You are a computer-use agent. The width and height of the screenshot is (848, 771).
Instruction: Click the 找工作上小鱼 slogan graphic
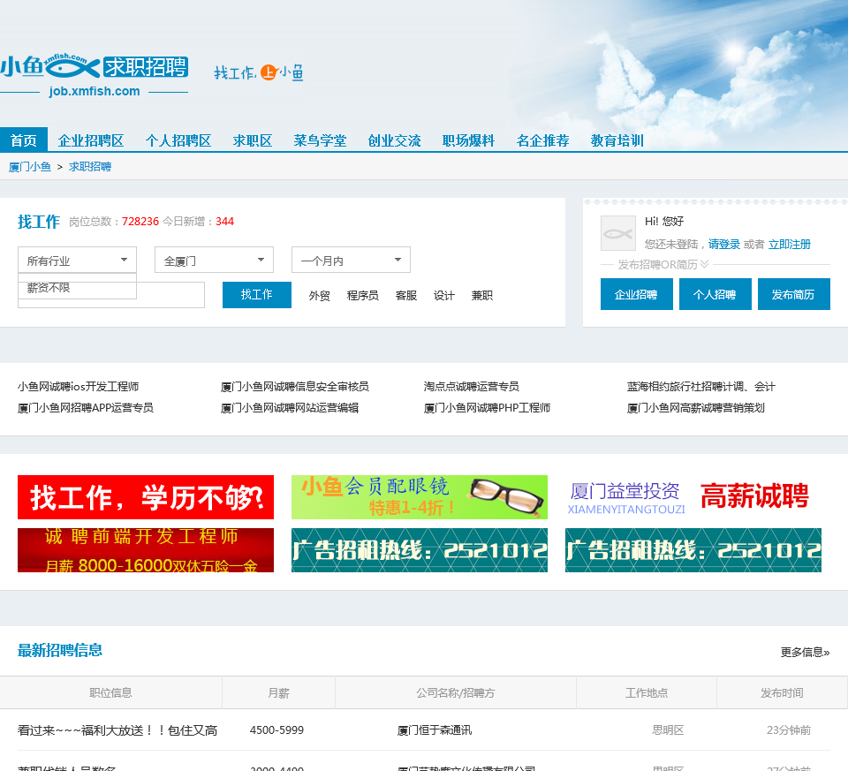pyautogui.click(x=257, y=73)
